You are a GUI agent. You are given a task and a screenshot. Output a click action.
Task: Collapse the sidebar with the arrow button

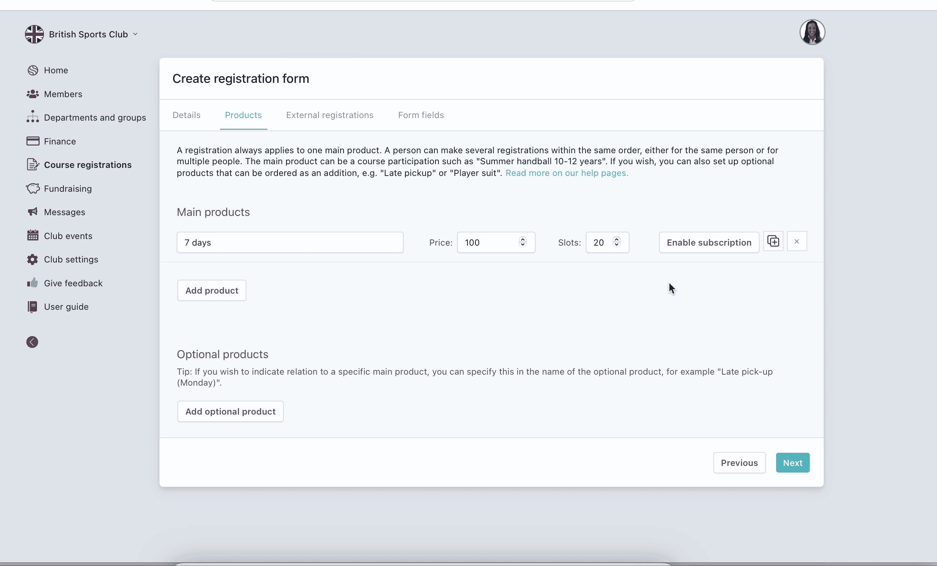32,342
